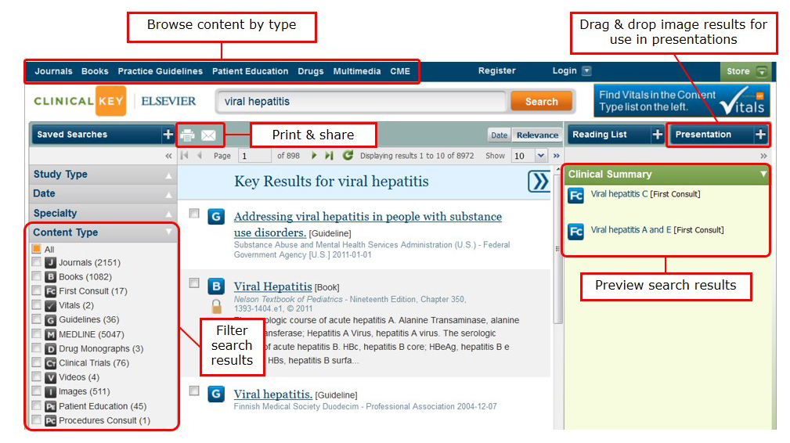Open CME in top navigation
The width and height of the screenshot is (790, 443).
coord(400,71)
